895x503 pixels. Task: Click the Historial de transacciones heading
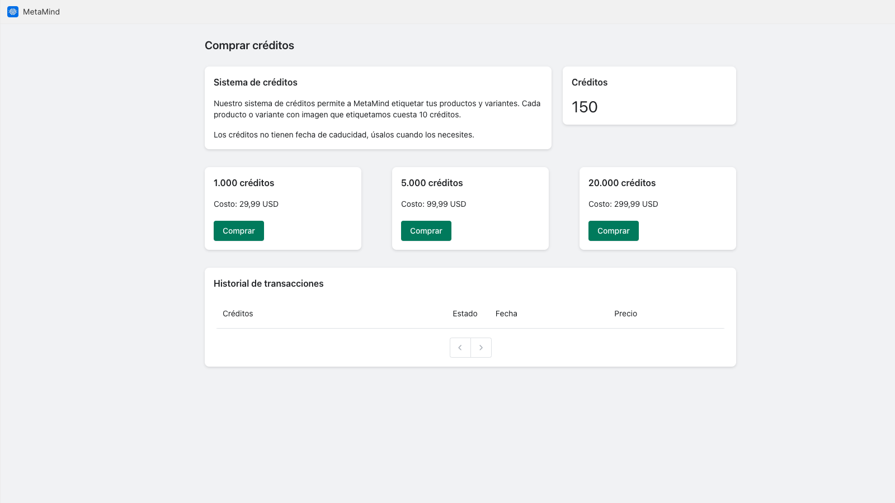(x=268, y=283)
